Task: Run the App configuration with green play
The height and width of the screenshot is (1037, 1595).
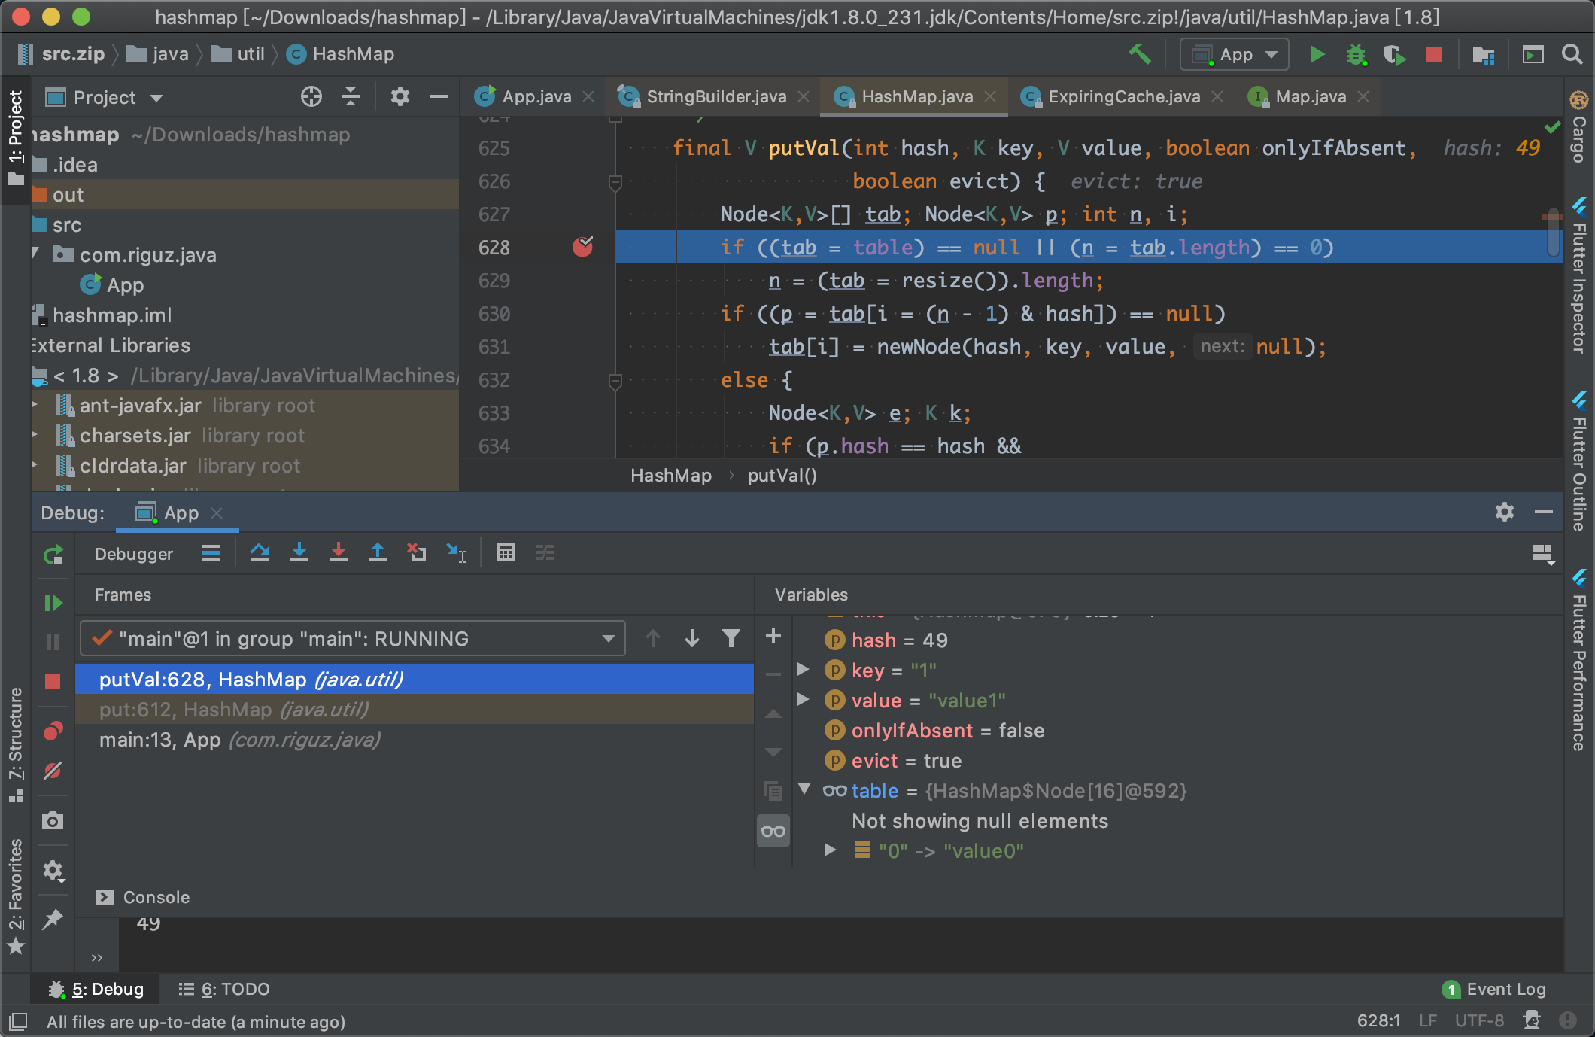Action: point(1317,54)
